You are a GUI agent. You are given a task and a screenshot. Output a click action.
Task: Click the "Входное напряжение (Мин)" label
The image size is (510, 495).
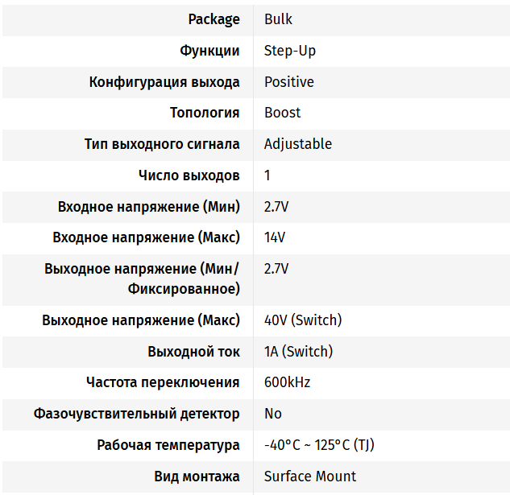[149, 207]
